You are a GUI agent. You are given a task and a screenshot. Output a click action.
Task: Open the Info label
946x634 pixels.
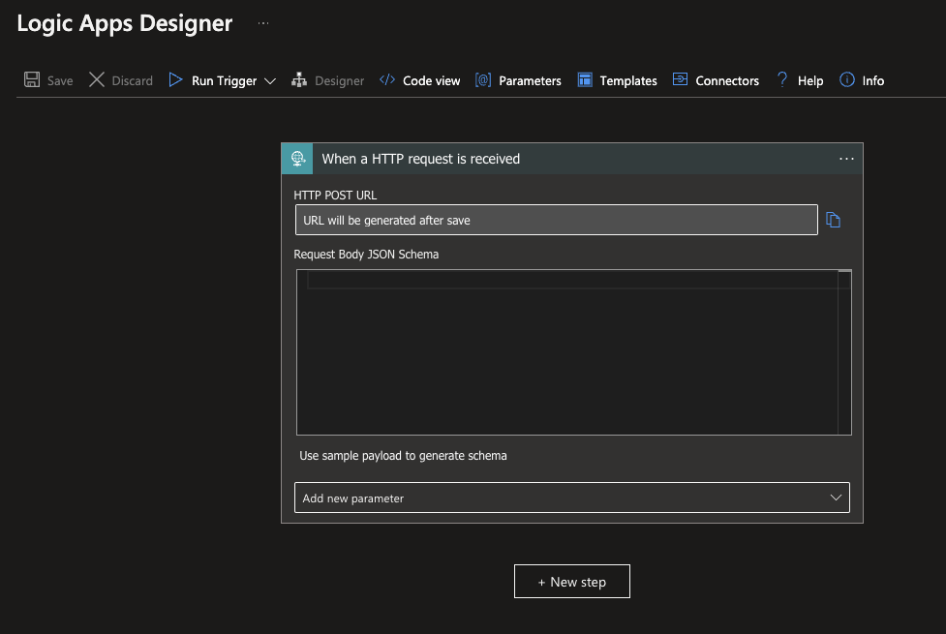(x=873, y=81)
